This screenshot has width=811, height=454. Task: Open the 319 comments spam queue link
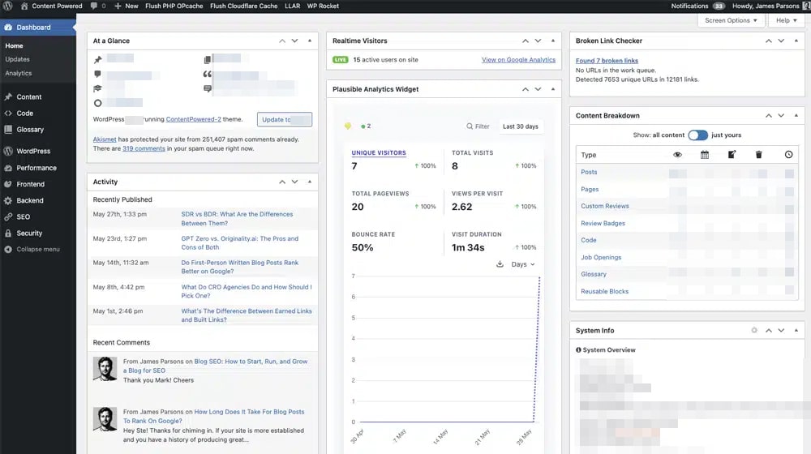[x=144, y=149]
